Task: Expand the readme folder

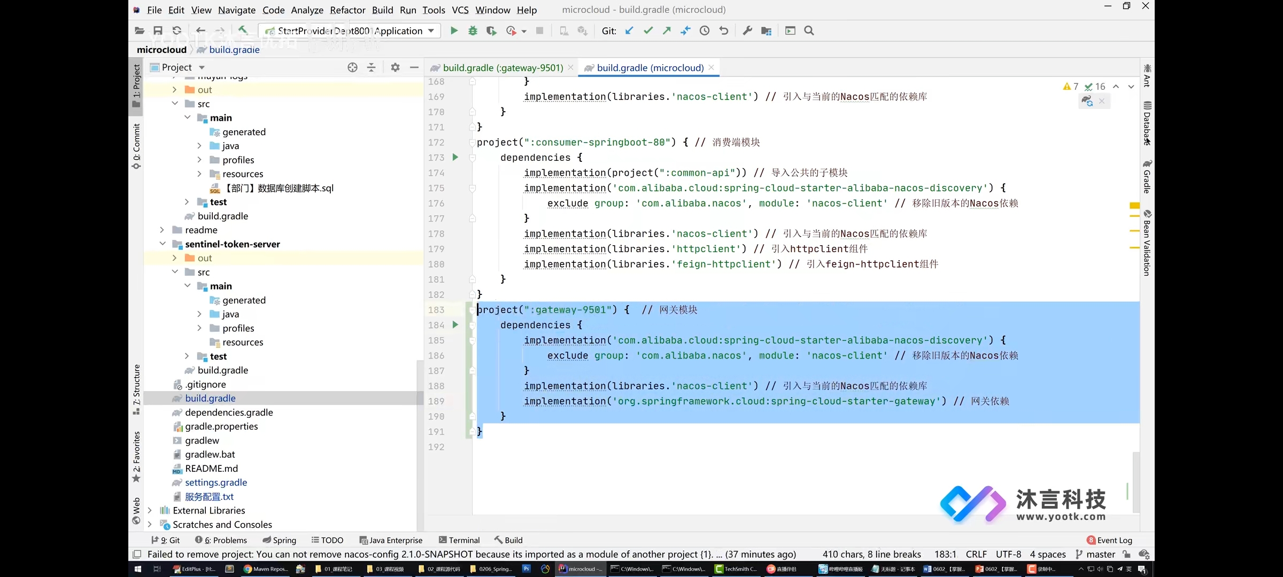Action: click(162, 230)
